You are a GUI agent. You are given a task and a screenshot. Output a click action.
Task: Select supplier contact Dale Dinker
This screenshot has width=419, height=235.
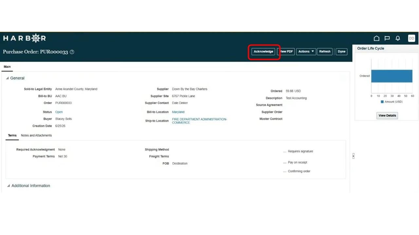[x=180, y=103]
